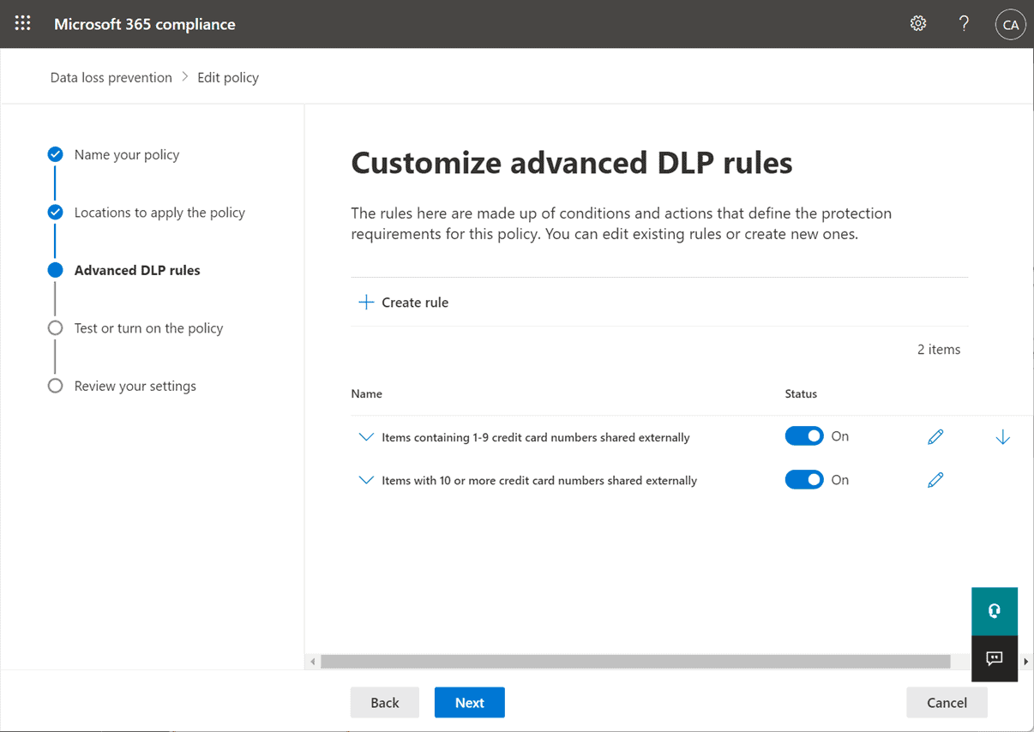Edit the 10 or more credit card rule
Screen dimensions: 1034x732
pyautogui.click(x=935, y=480)
